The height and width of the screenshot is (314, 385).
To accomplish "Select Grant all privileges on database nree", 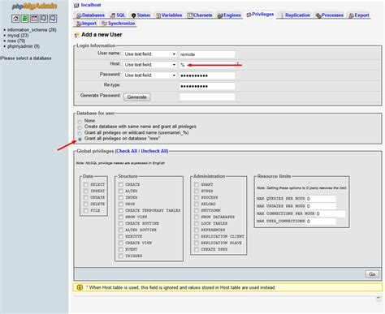I will pos(80,139).
